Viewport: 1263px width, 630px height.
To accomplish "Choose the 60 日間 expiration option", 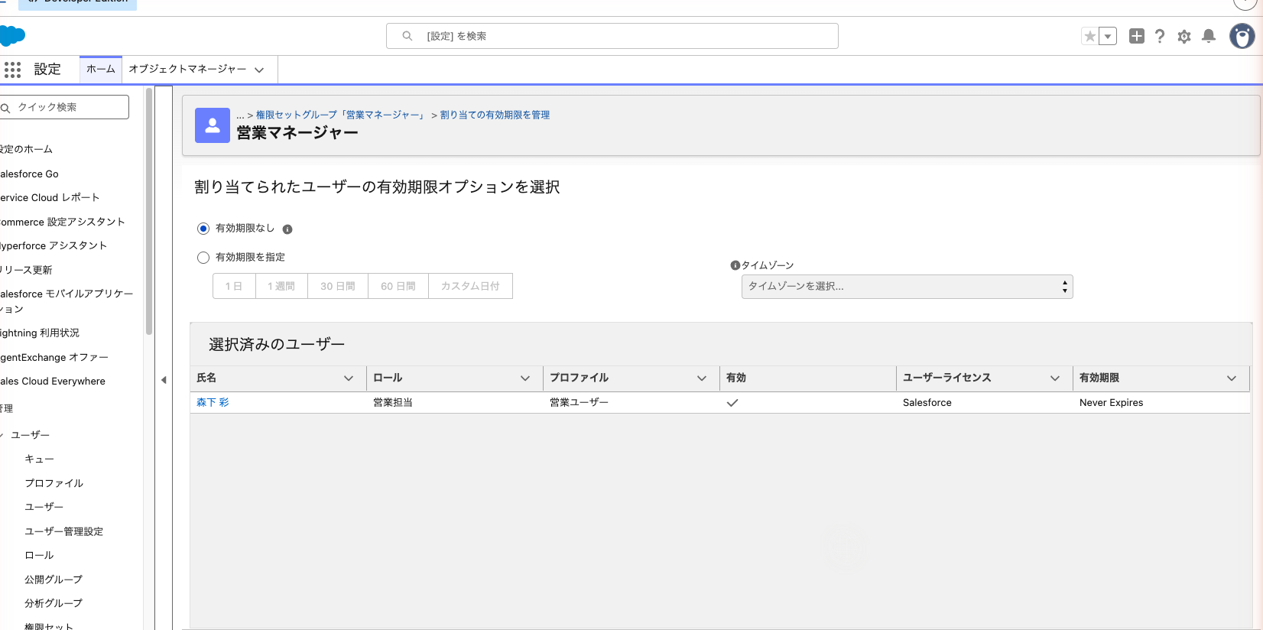I will coord(398,286).
